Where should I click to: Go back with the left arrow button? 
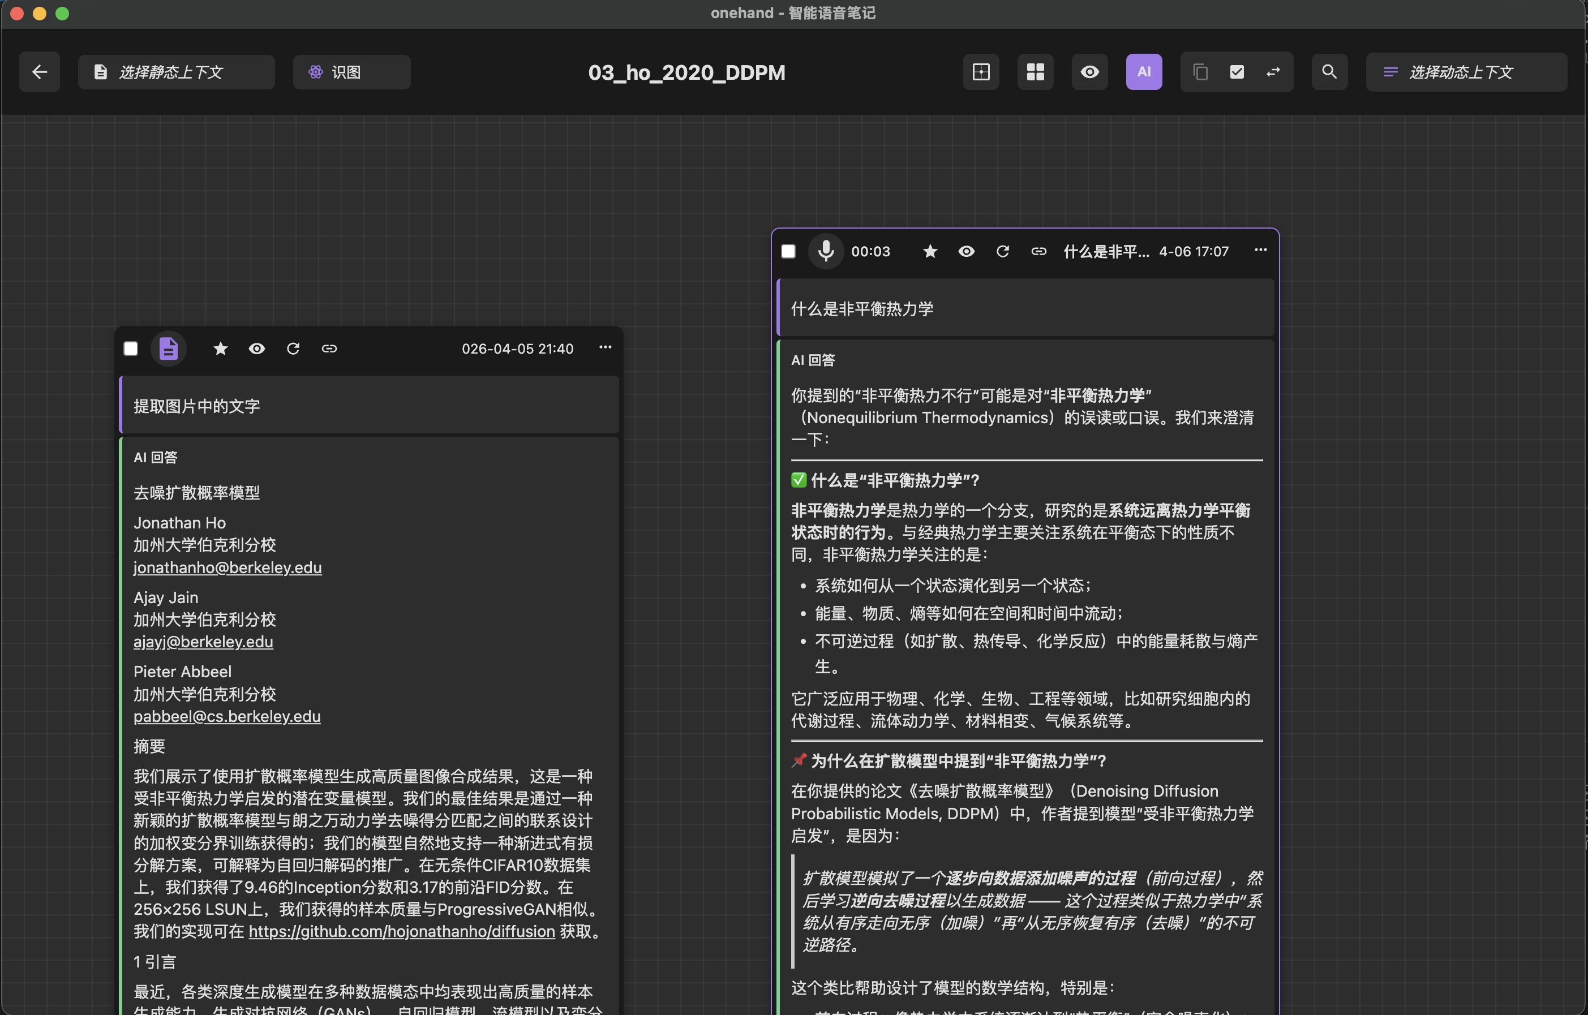(x=40, y=72)
